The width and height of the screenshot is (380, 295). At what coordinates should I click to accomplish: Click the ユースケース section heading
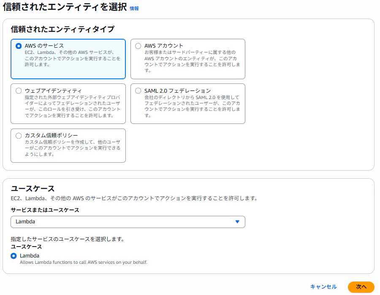pos(33,189)
